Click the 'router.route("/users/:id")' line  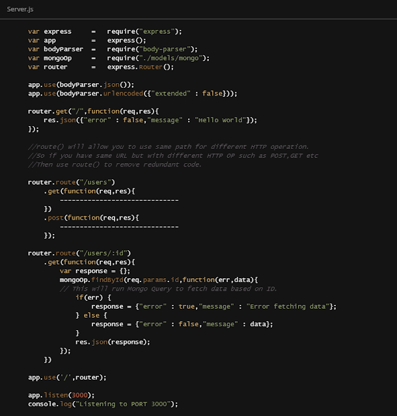(79, 253)
